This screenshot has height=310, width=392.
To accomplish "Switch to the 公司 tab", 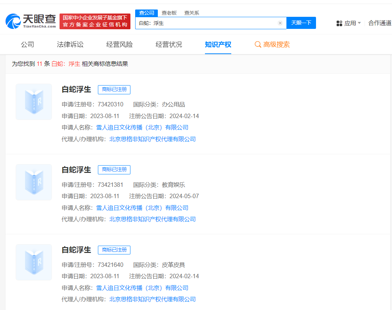I will coord(27,44).
